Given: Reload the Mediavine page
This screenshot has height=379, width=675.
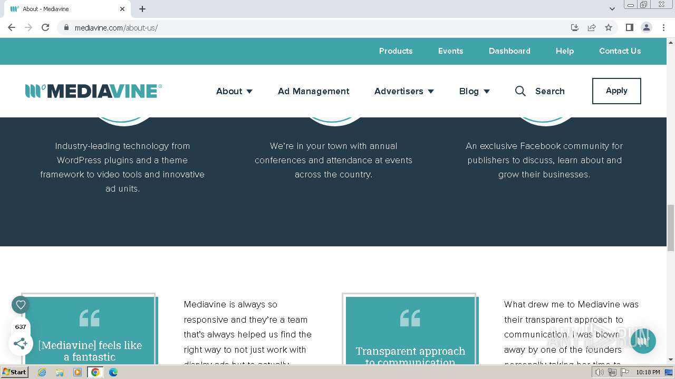Looking at the screenshot, I should point(45,27).
